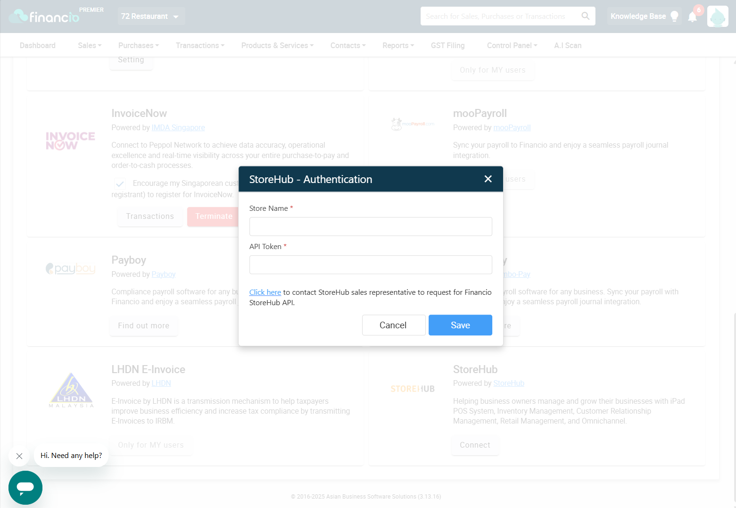Open the Knowledge Base
This screenshot has width=736, height=508.
coord(644,16)
